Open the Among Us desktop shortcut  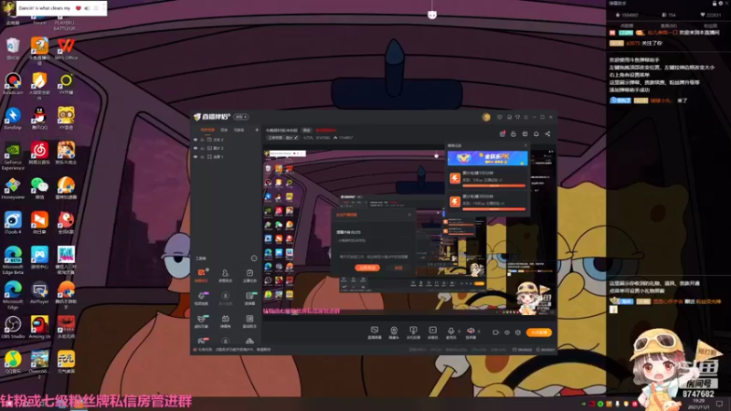[39, 327]
